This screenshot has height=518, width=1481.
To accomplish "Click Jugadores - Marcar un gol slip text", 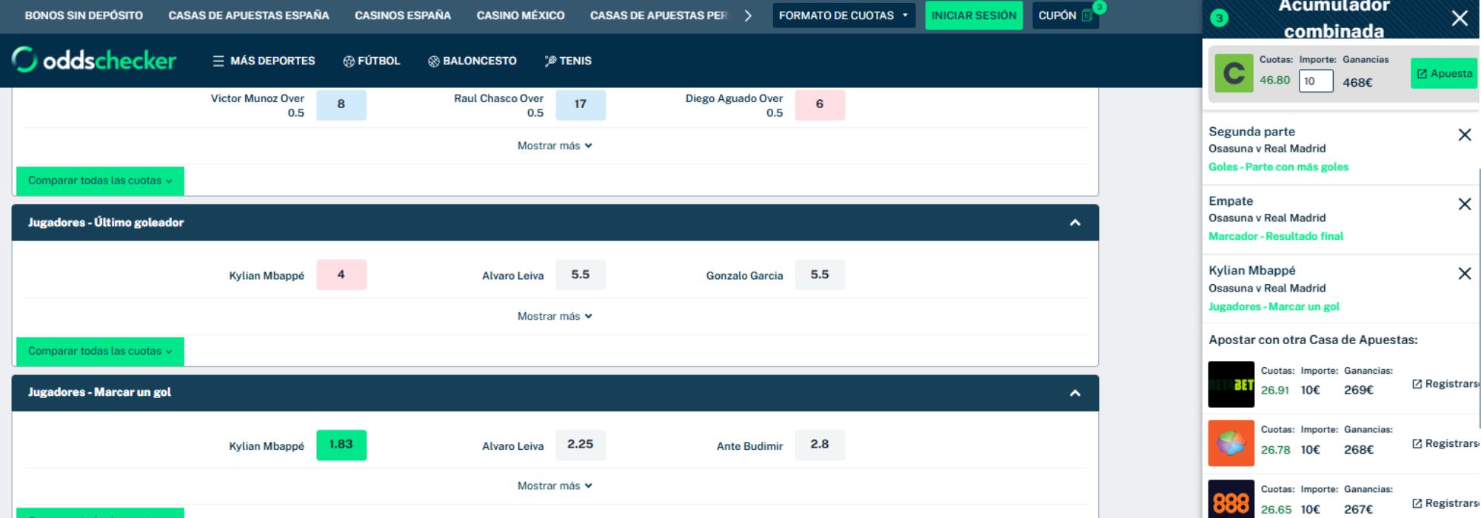I will (x=1274, y=306).
